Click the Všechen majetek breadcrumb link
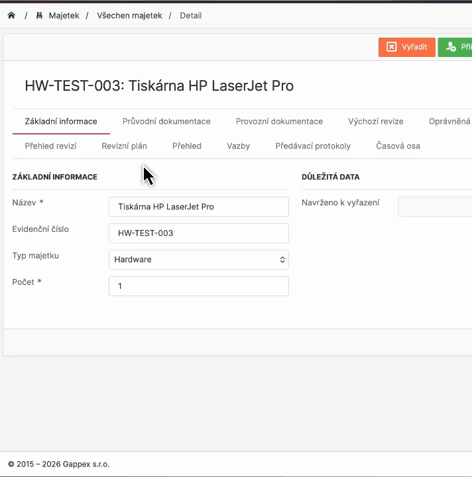 (129, 15)
